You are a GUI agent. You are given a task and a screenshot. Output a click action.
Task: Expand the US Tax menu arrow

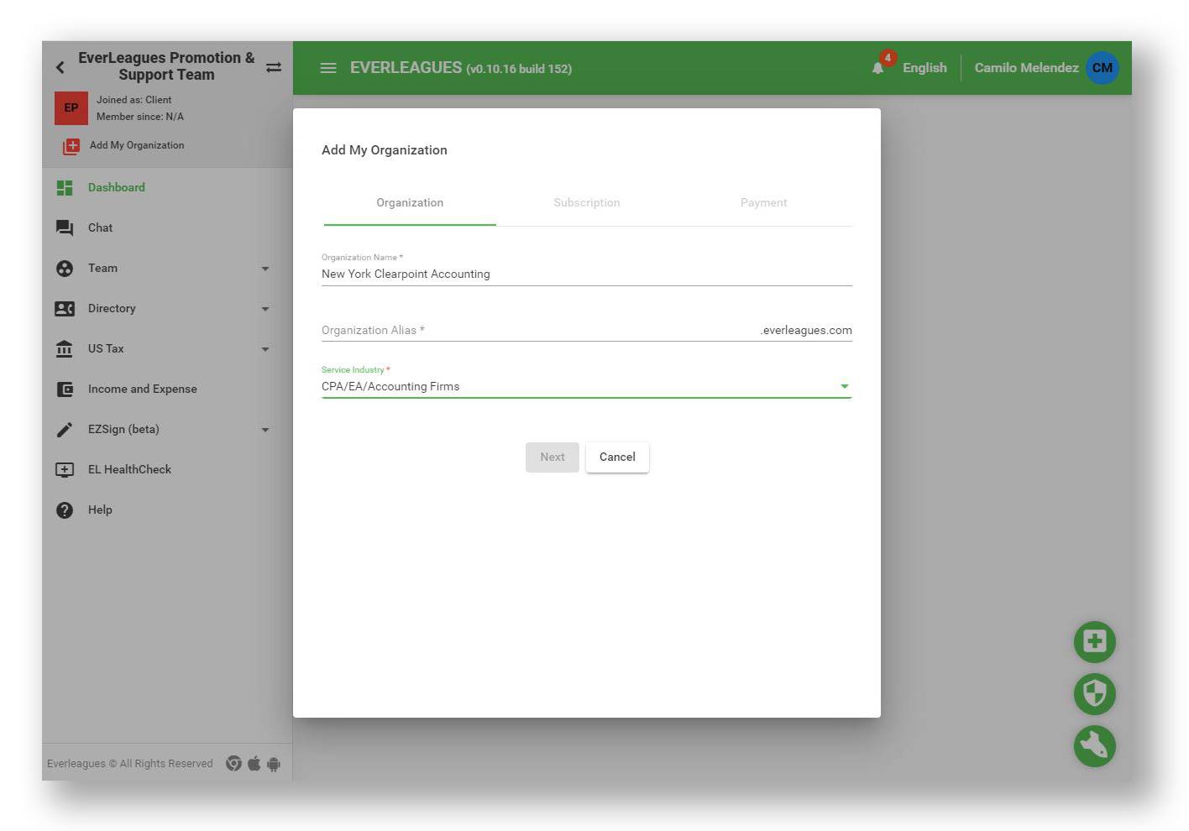265,349
